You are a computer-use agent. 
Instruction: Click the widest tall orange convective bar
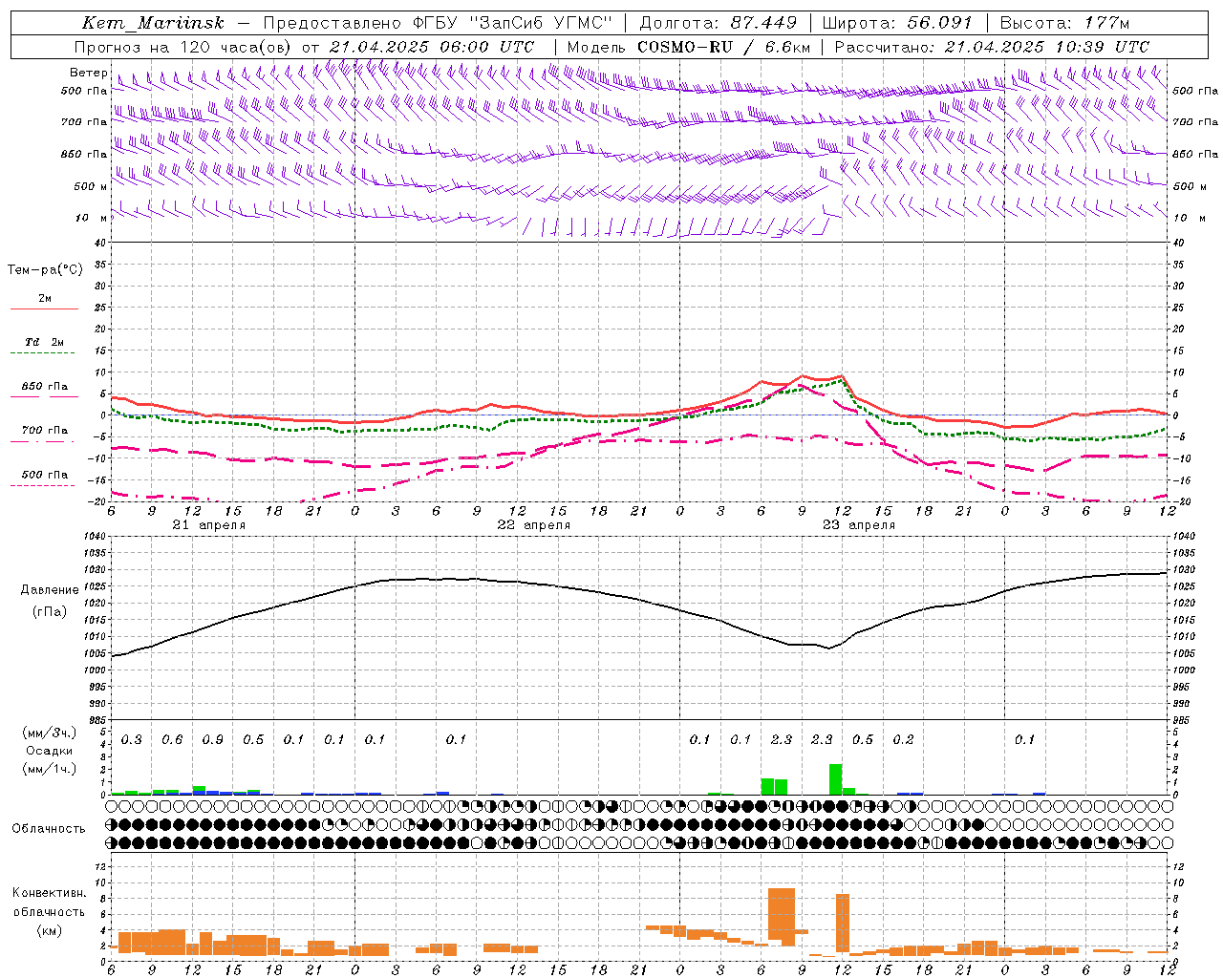click(x=782, y=915)
